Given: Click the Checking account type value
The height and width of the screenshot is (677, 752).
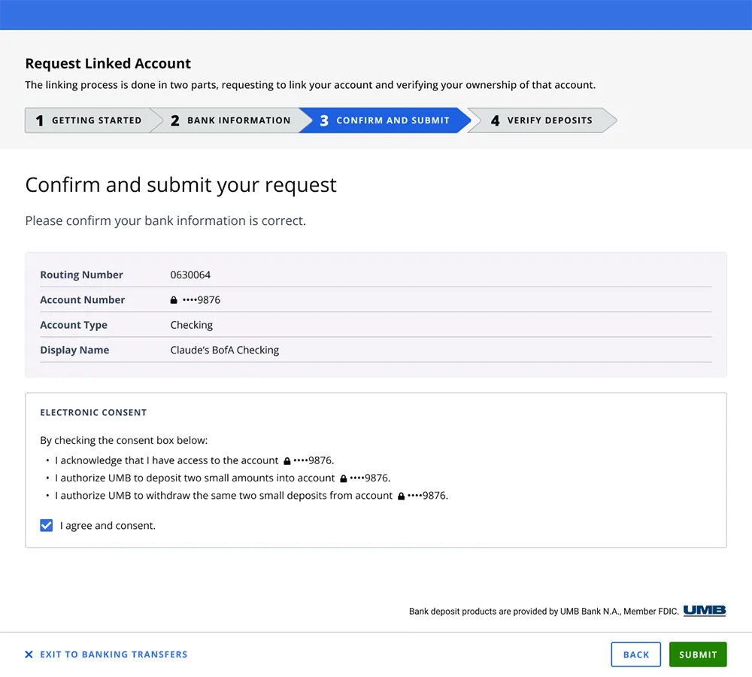Looking at the screenshot, I should coord(191,325).
